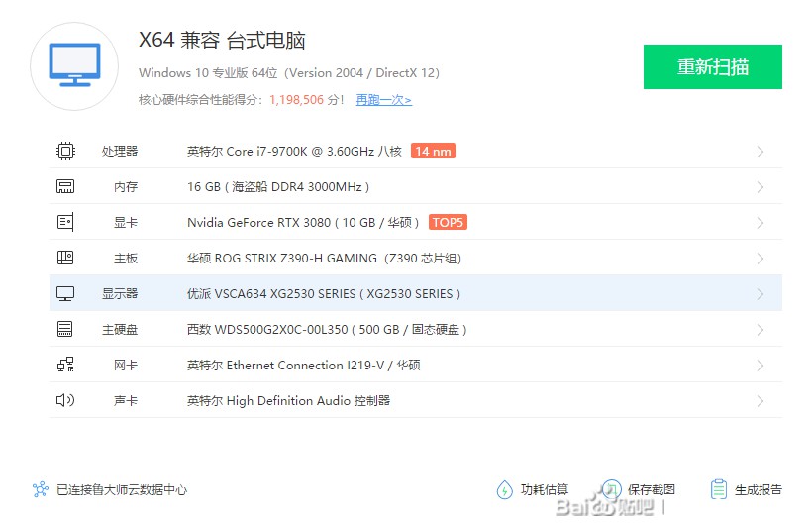
Task: Expand sound card row chevron
Action: point(761,400)
